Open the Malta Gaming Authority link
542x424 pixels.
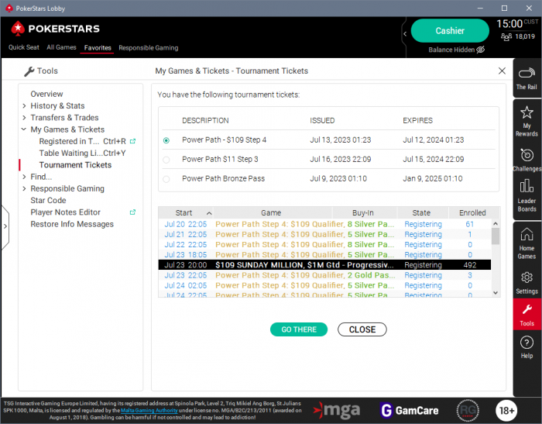pos(149,411)
